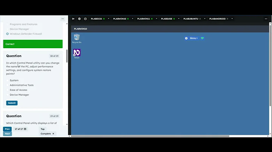Screen dimensions: 272x152
Task: Click the 19 of 19 question badge
Action: tap(54, 116)
